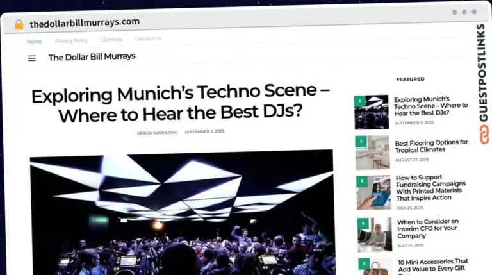Click the flooring article thumbnail image
This screenshot has width=492, height=275.
(x=373, y=153)
